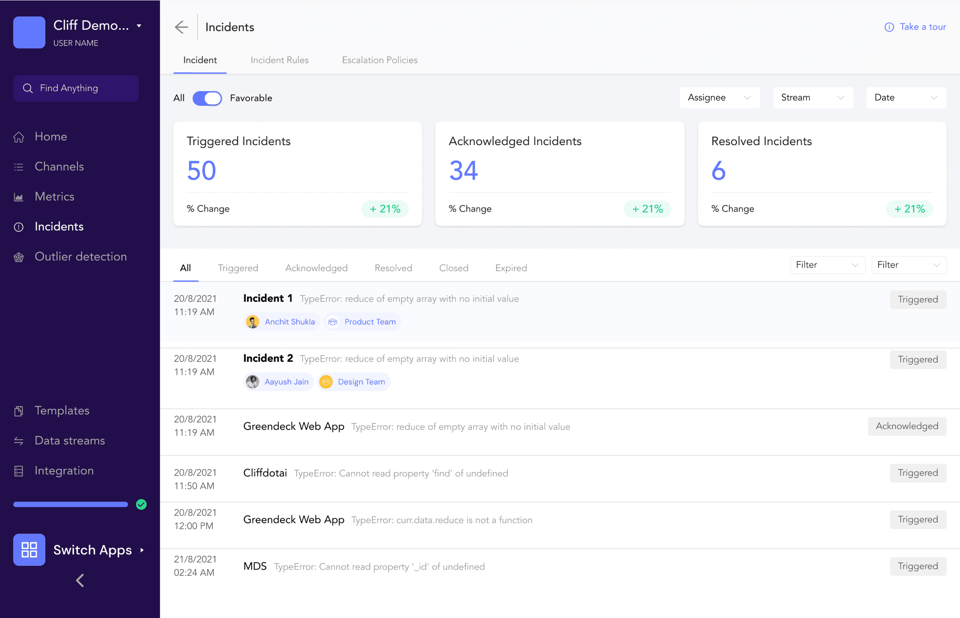
Task: Switch to the Incident Rules tab
Action: [279, 60]
